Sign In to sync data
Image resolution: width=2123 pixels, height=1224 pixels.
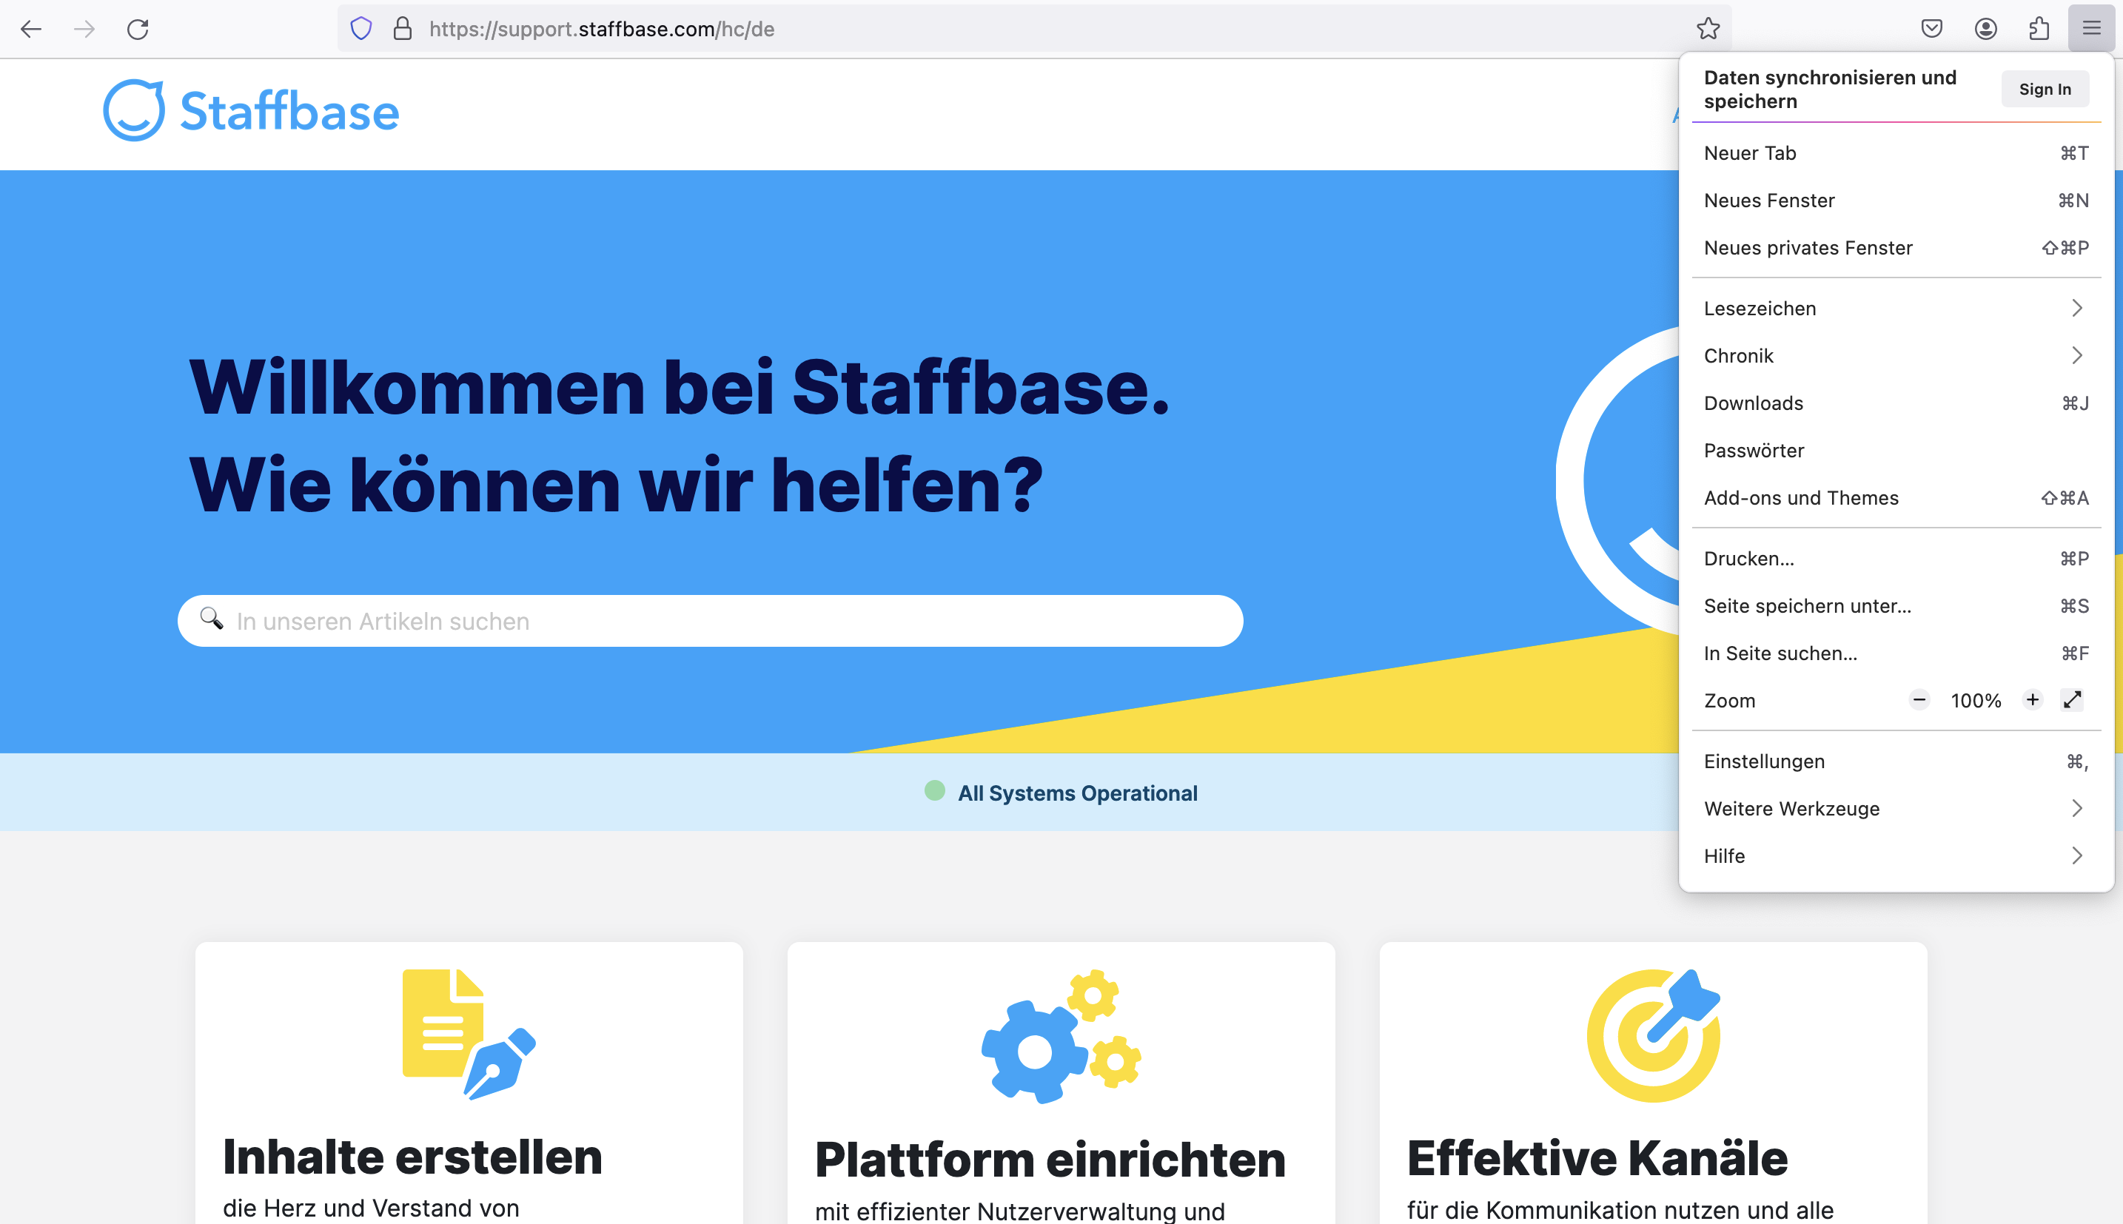pos(2045,89)
